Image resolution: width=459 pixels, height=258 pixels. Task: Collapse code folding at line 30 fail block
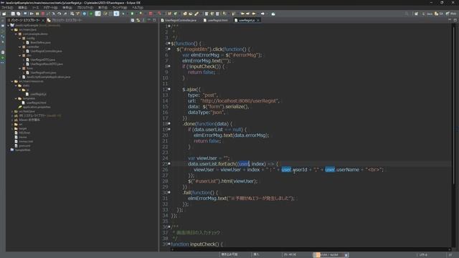[169, 193]
